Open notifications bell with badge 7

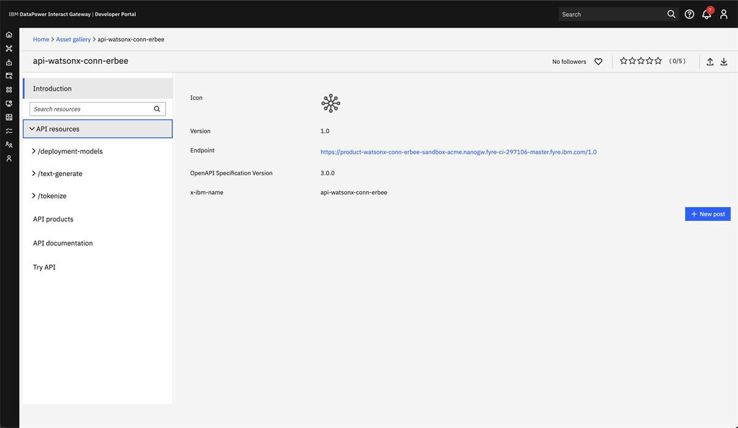707,14
